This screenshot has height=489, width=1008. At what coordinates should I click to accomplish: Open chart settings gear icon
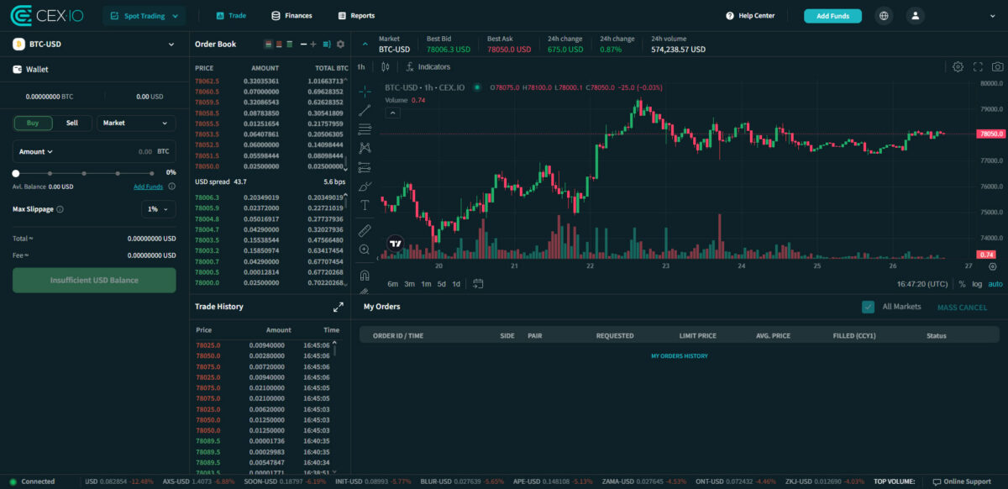(x=958, y=66)
